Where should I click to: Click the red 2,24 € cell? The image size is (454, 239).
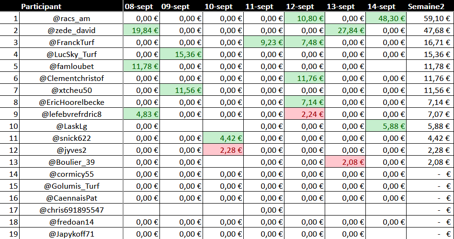[305, 114]
